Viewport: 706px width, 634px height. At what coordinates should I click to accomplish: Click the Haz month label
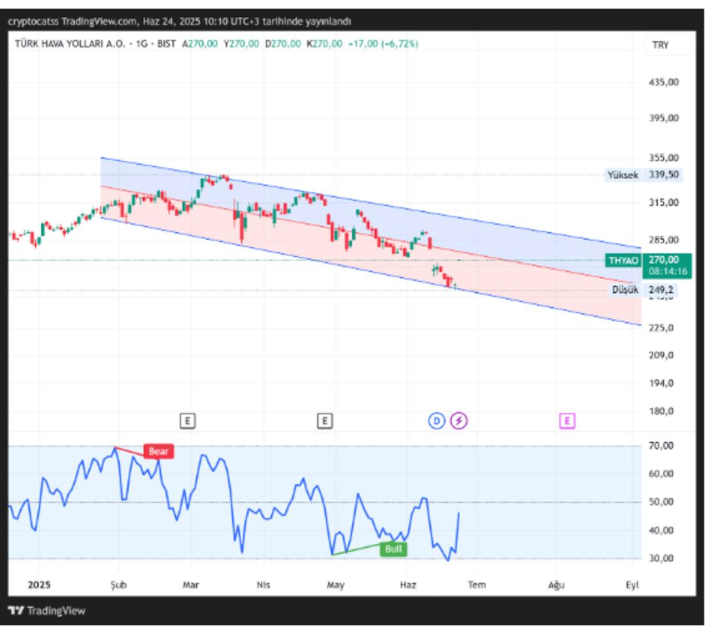coord(408,585)
